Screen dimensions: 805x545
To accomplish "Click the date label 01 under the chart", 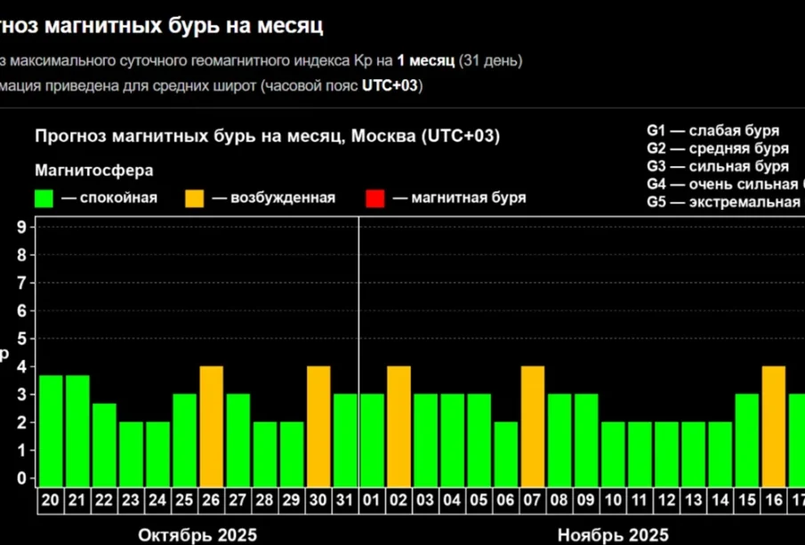I will click(x=372, y=501).
